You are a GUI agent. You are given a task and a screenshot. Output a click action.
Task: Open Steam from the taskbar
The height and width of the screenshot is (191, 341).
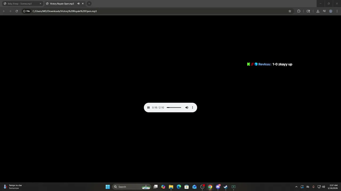pyautogui.click(x=226, y=187)
